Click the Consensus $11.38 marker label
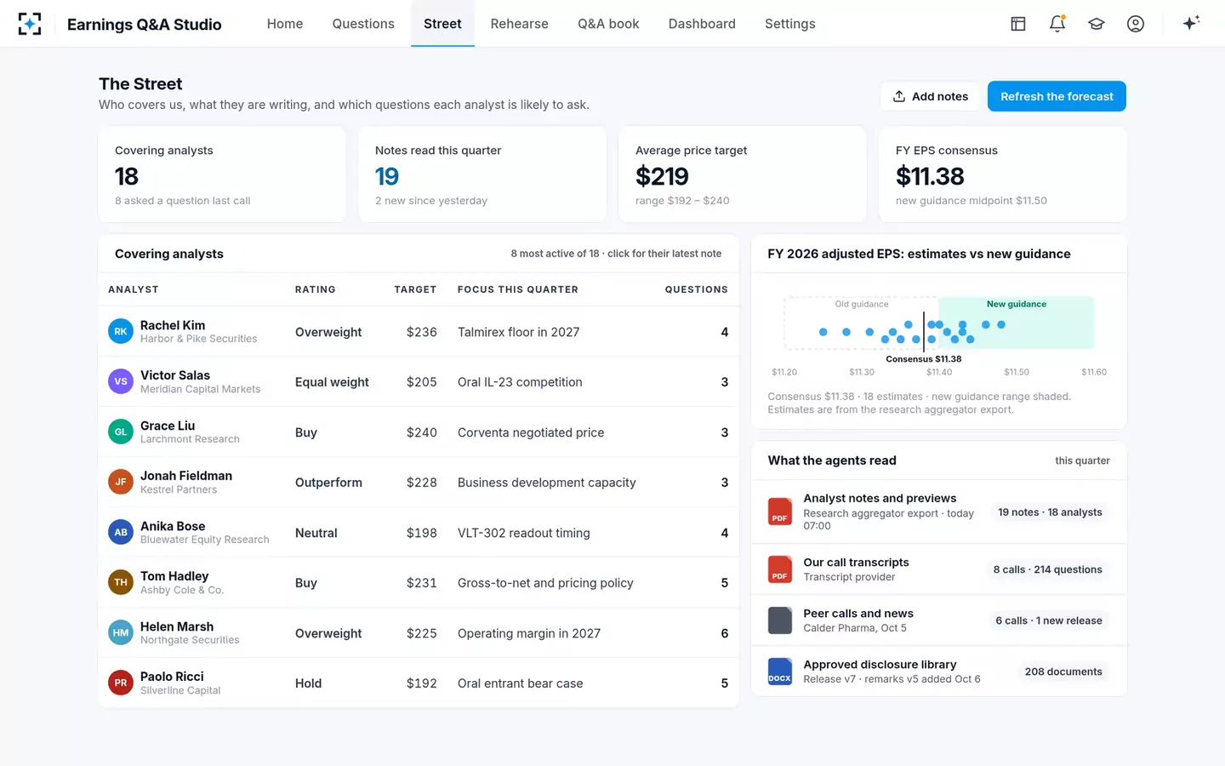This screenshot has height=766, width=1225. [x=924, y=359]
